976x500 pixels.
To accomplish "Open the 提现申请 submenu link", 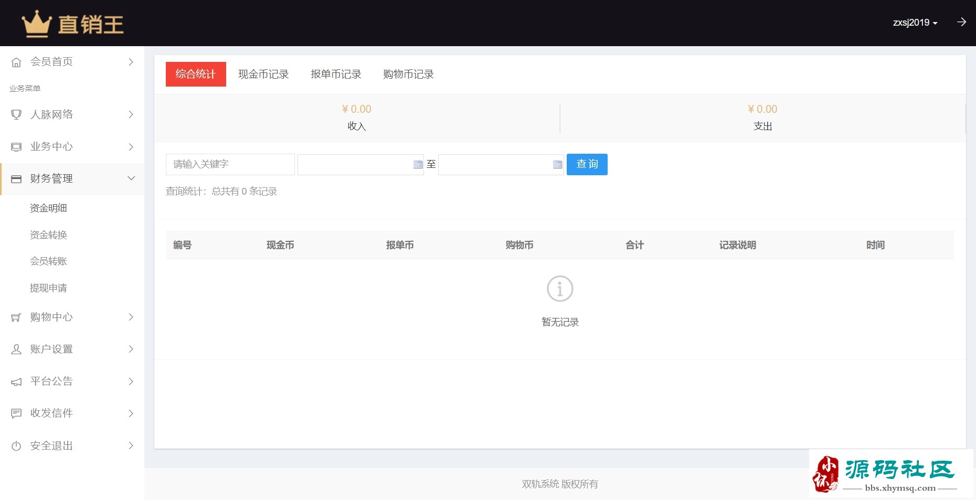I will pyautogui.click(x=48, y=288).
